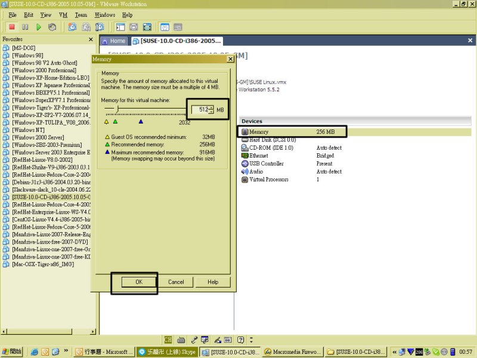Viewport: 477px width, 358px height.
Task: Select the SUSE-10.0-CD-i386-2005 tab
Action: [x=176, y=41]
